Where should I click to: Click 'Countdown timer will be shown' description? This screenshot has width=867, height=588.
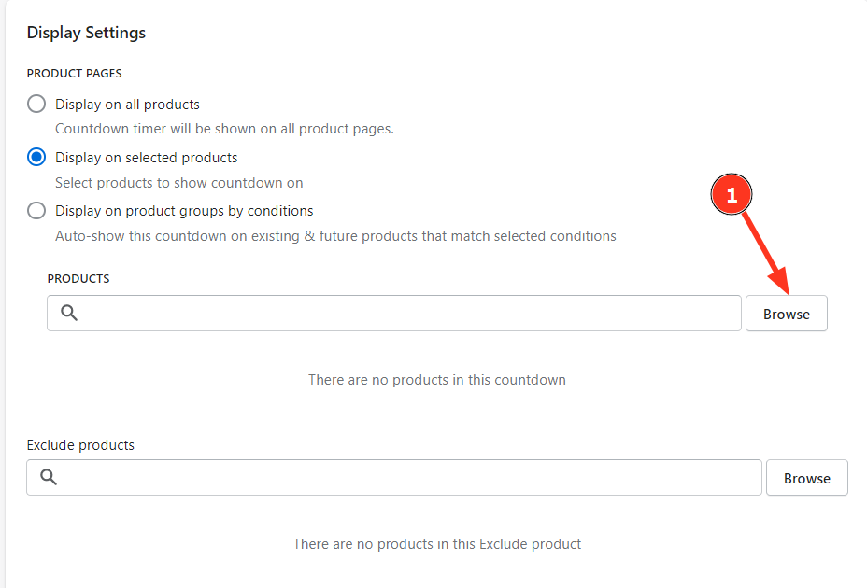(x=224, y=129)
